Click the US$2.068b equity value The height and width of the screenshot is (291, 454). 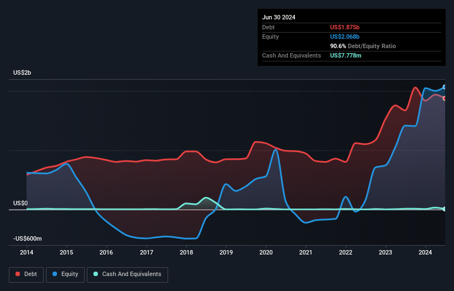coord(345,37)
